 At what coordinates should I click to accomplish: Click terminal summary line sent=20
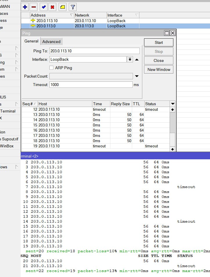point(118,251)
